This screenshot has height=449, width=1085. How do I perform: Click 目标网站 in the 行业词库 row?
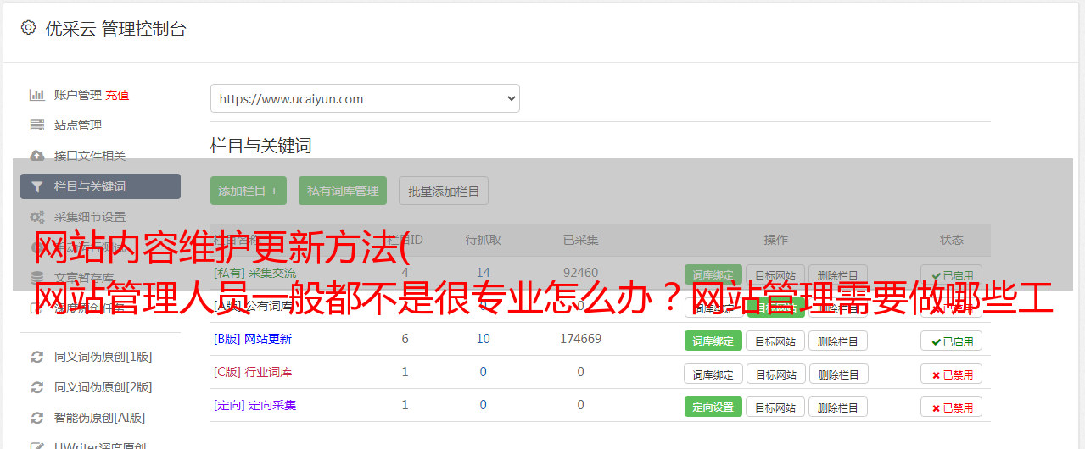click(776, 374)
